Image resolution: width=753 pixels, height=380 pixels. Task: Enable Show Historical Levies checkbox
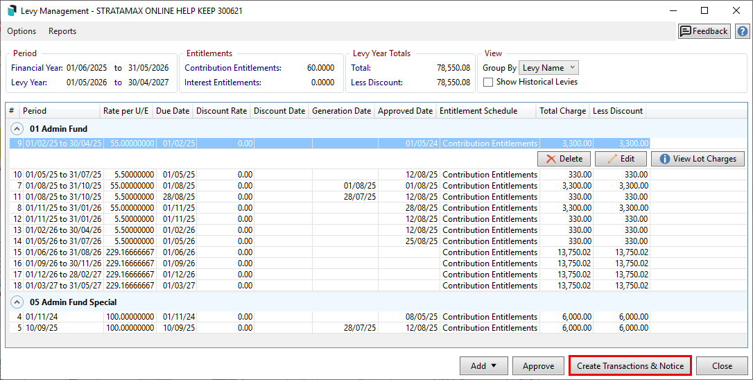pos(488,82)
